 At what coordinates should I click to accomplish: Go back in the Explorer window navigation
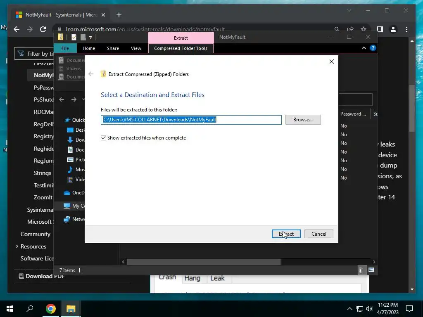click(x=62, y=99)
